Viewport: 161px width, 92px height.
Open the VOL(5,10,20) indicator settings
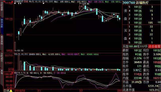point(21,54)
